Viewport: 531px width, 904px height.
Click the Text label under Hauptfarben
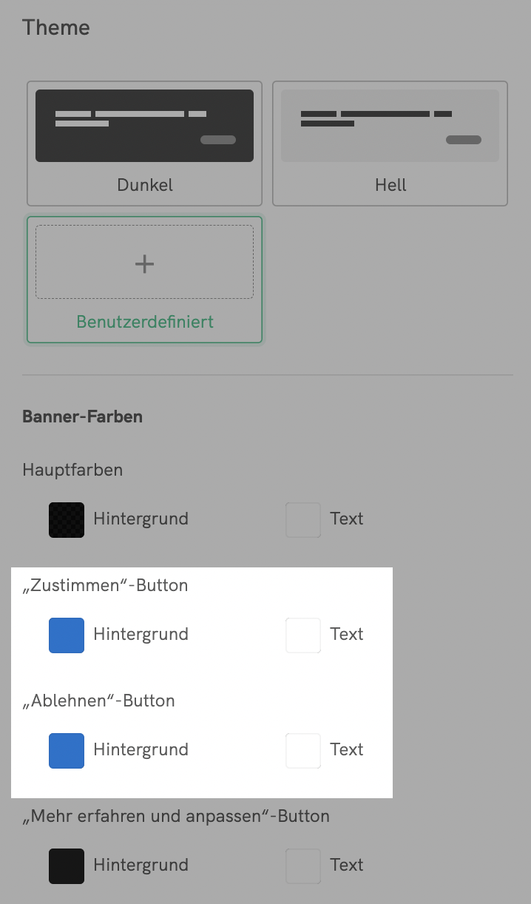pos(347,519)
